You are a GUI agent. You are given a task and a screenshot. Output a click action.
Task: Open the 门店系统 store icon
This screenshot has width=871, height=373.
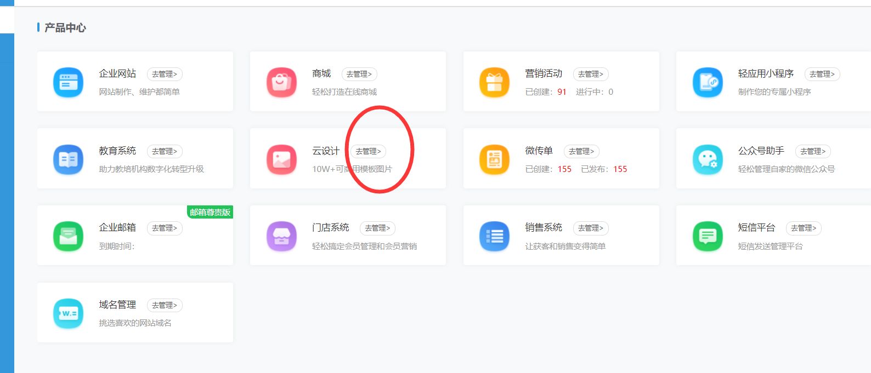pos(281,237)
